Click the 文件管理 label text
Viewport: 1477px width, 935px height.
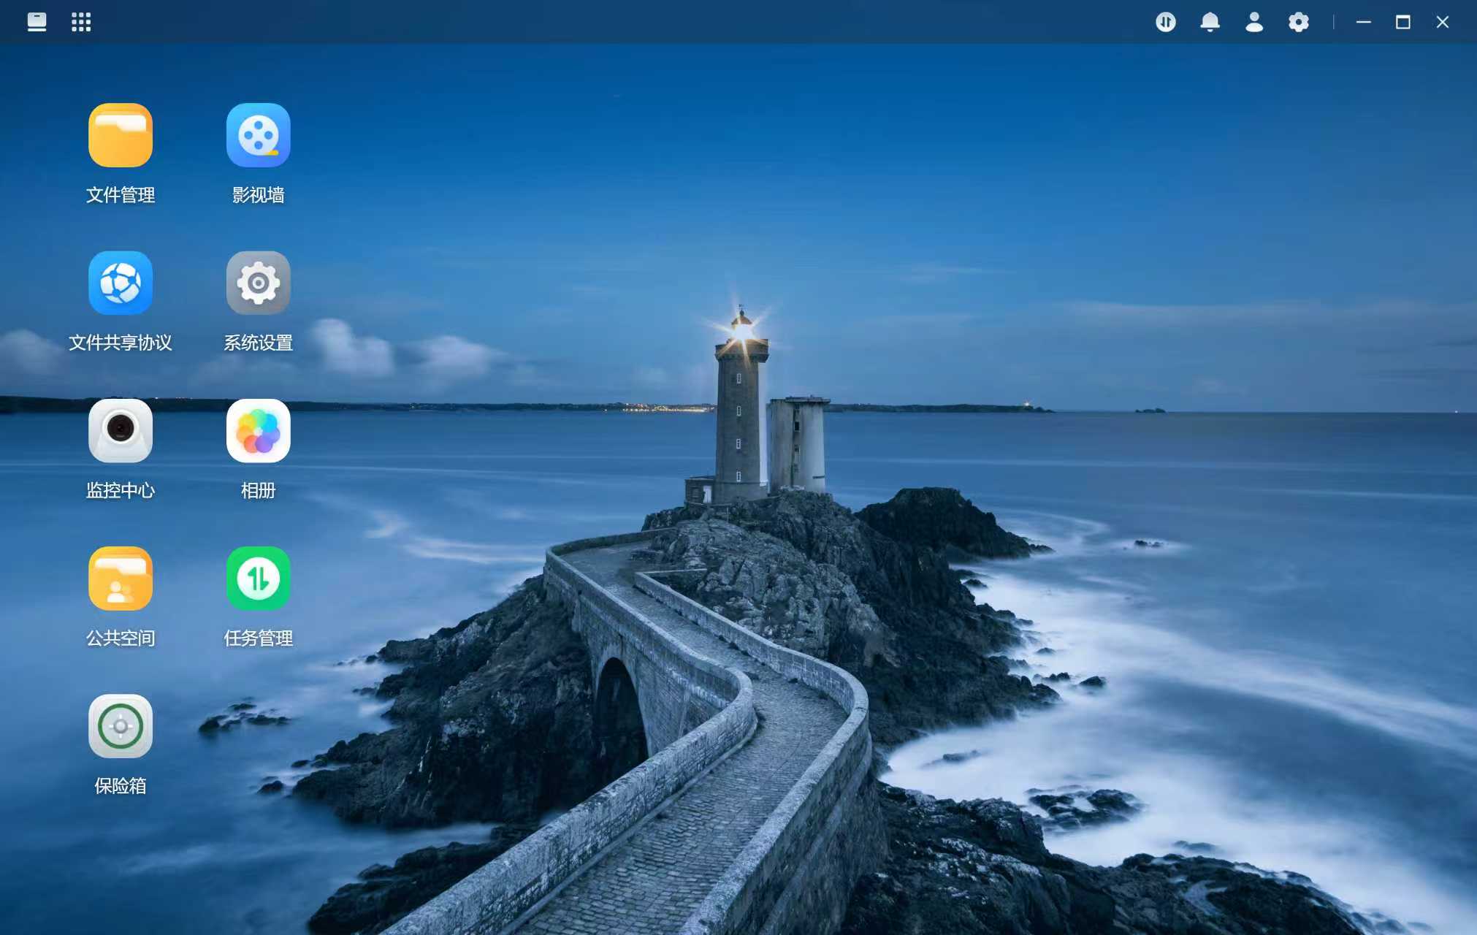pyautogui.click(x=121, y=195)
